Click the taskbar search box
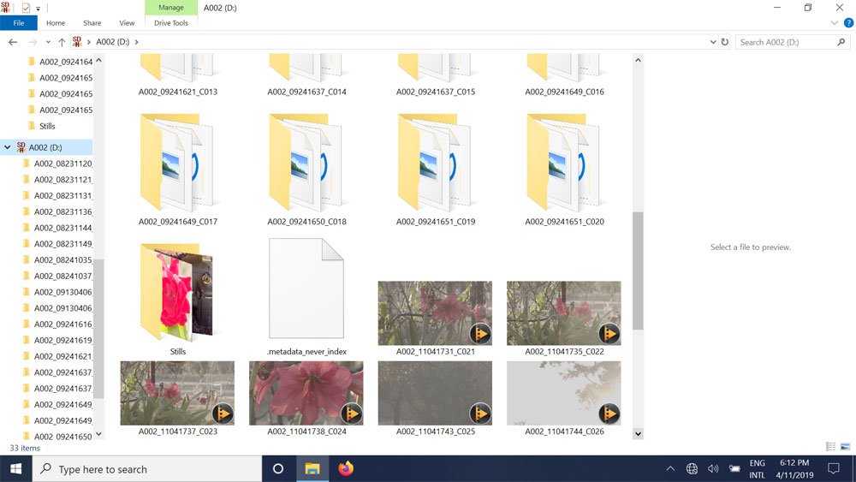 tap(147, 469)
